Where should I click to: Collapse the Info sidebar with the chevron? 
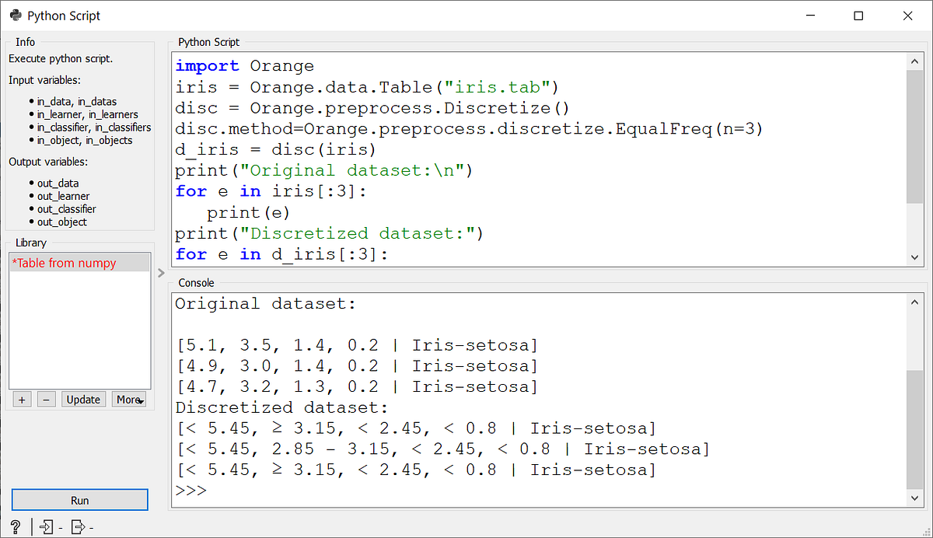point(161,274)
